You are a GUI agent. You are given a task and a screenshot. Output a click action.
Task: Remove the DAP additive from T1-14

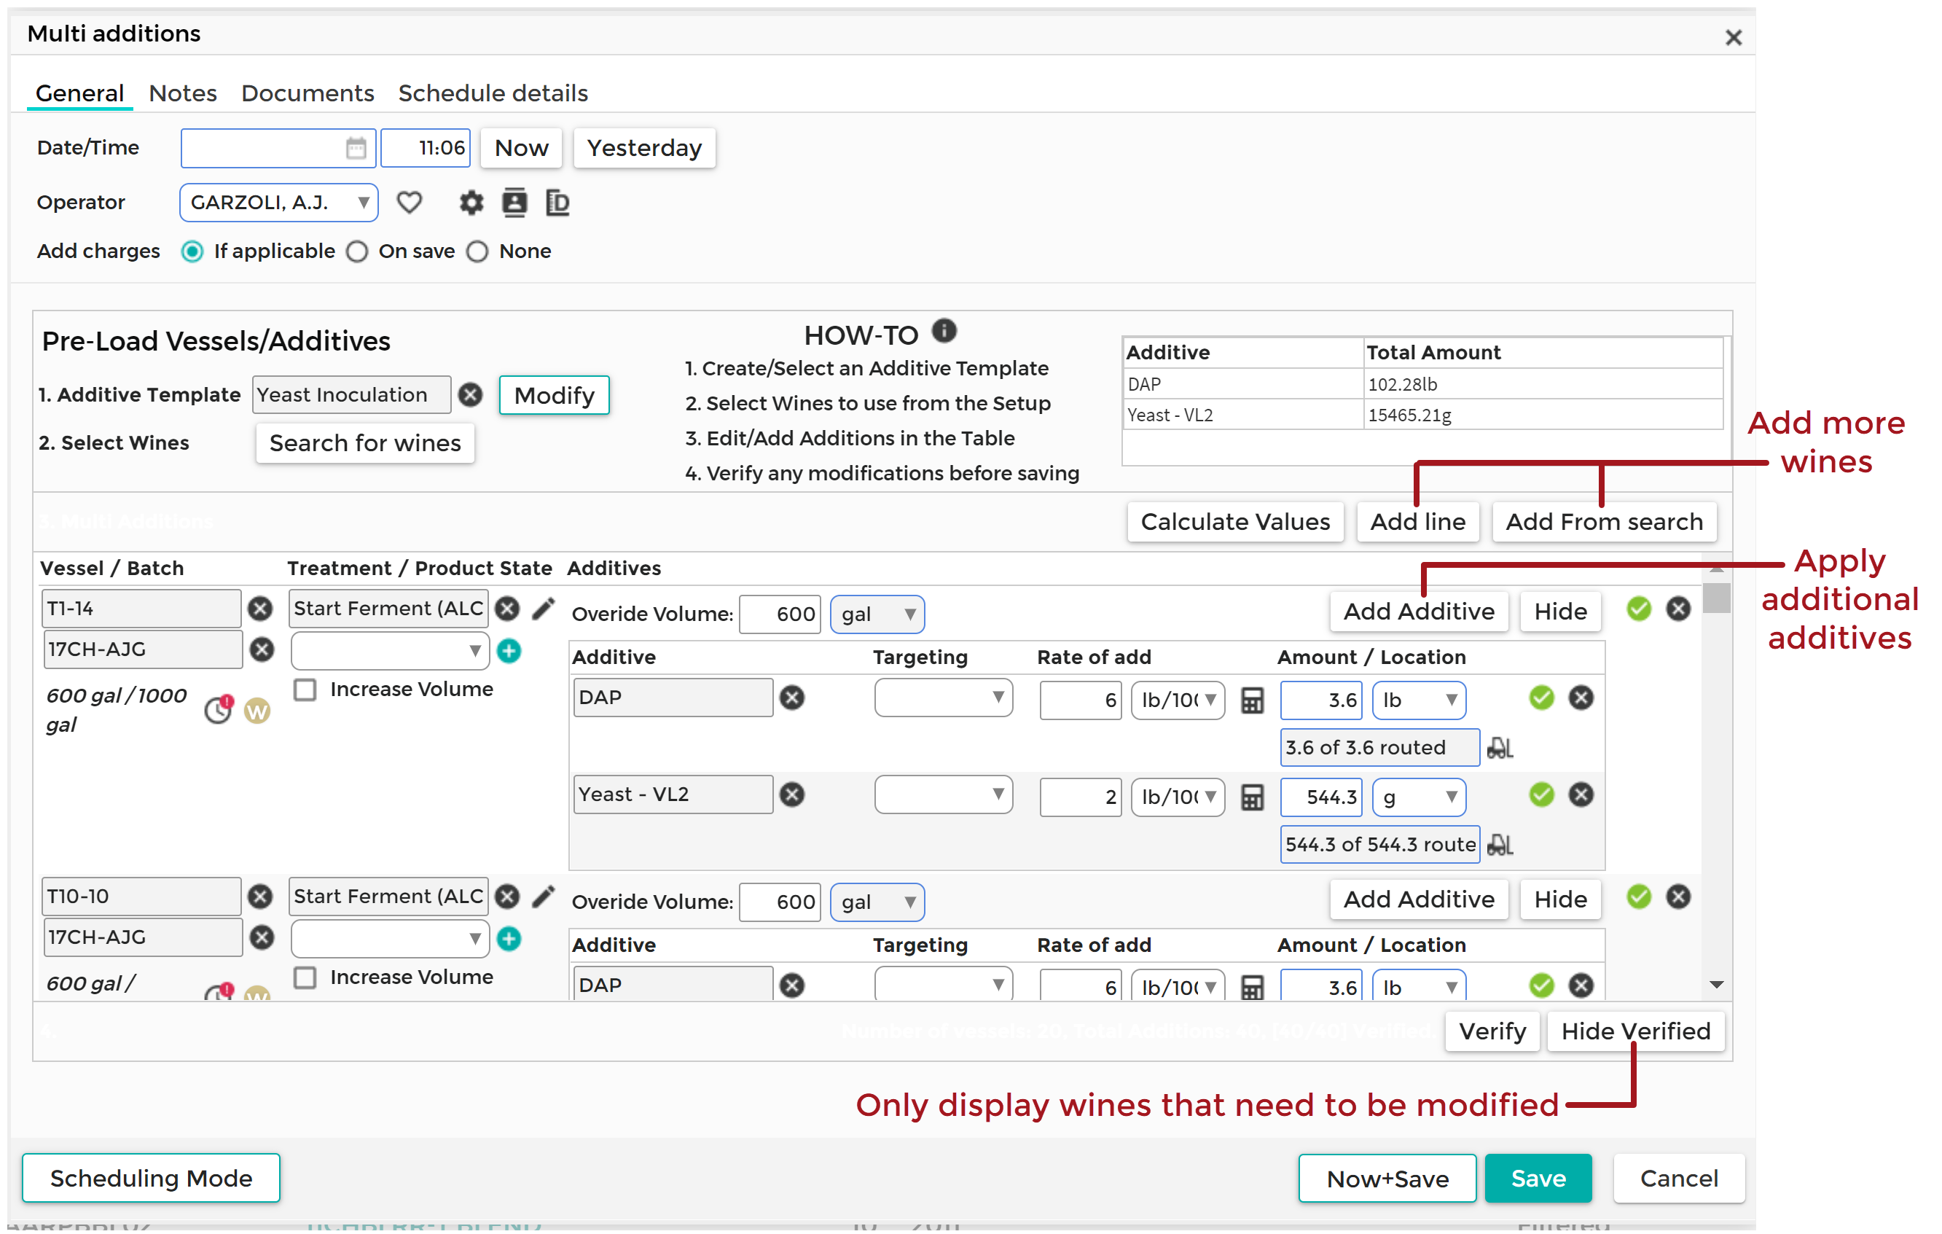tap(793, 698)
